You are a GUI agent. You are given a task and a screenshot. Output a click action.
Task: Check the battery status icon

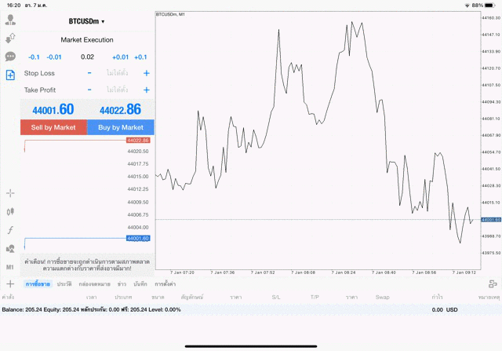click(489, 5)
